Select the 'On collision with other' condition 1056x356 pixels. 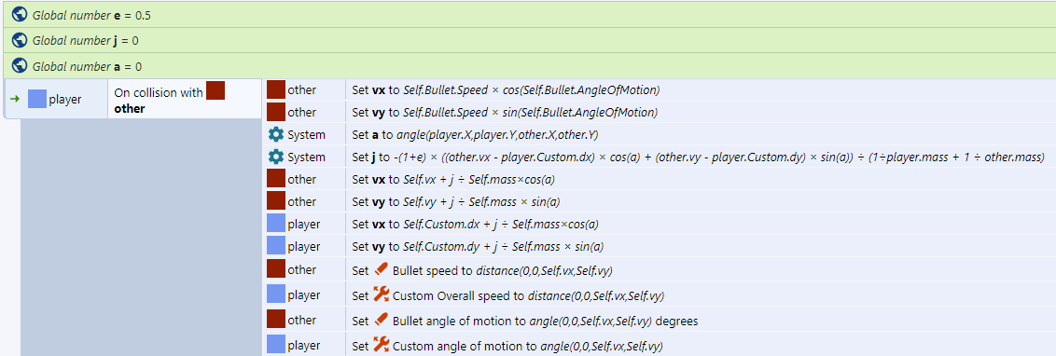point(185,100)
